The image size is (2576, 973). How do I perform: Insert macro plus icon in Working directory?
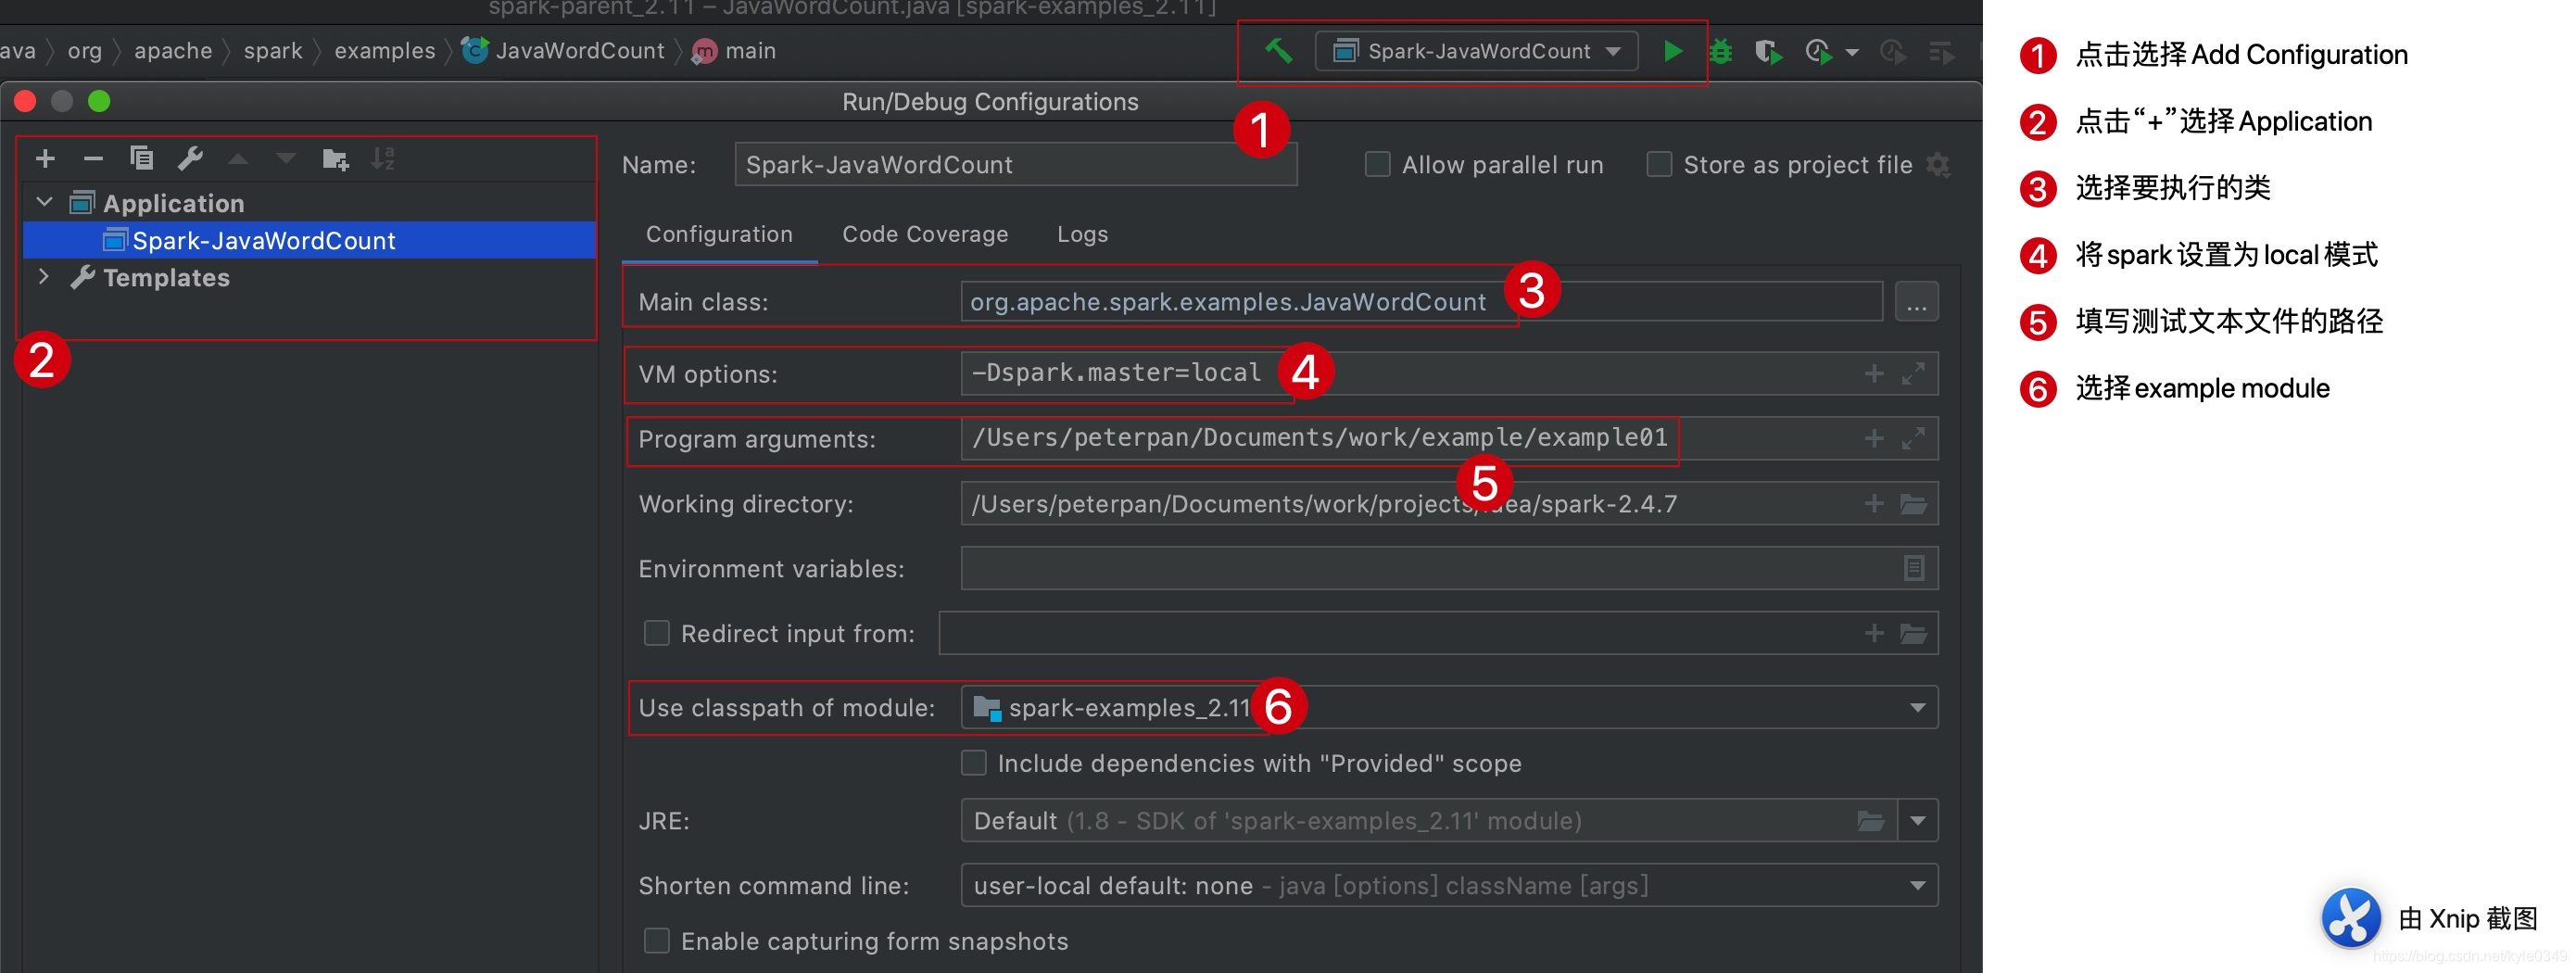[x=1874, y=503]
